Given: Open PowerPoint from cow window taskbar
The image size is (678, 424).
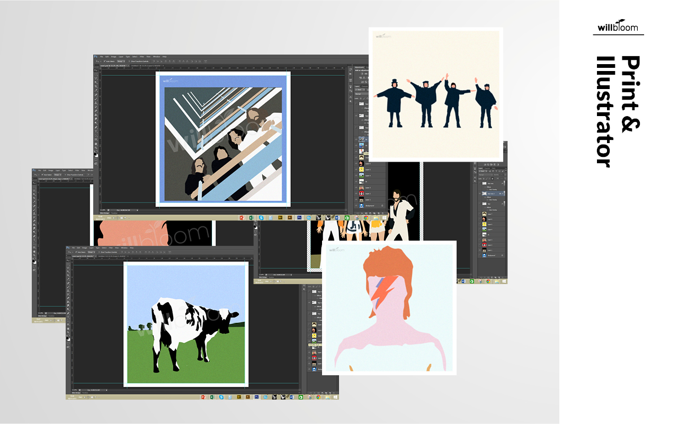Looking at the screenshot, I should tap(203, 397).
